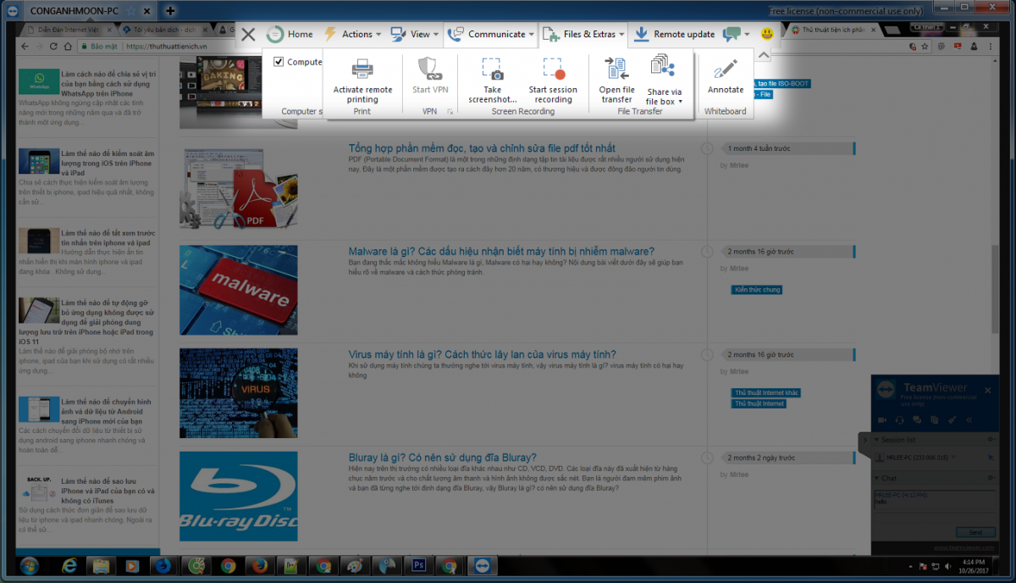Start session recording
Image resolution: width=1016 pixels, height=583 pixels.
pyautogui.click(x=553, y=69)
